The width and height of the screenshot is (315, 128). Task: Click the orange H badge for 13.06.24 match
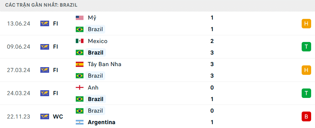coord(306,24)
